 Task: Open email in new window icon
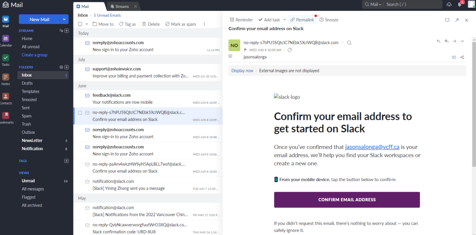(x=457, y=20)
